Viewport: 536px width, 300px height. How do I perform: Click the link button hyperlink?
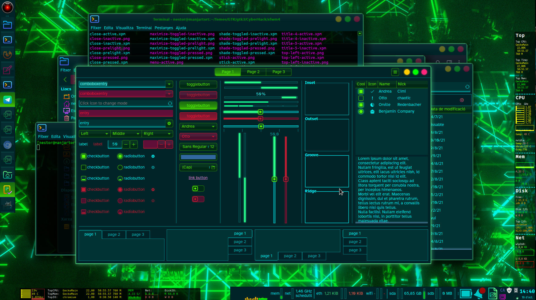pos(198,178)
